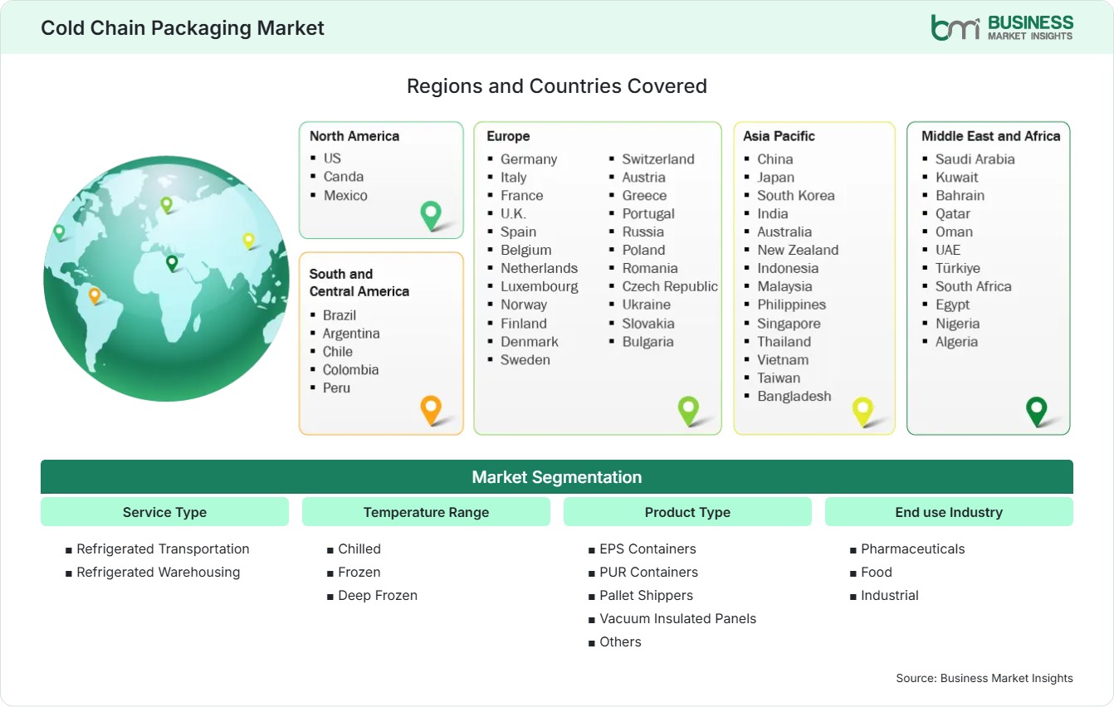Image resolution: width=1114 pixels, height=707 pixels.
Task: Click Pallet Shippers item
Action: (646, 595)
